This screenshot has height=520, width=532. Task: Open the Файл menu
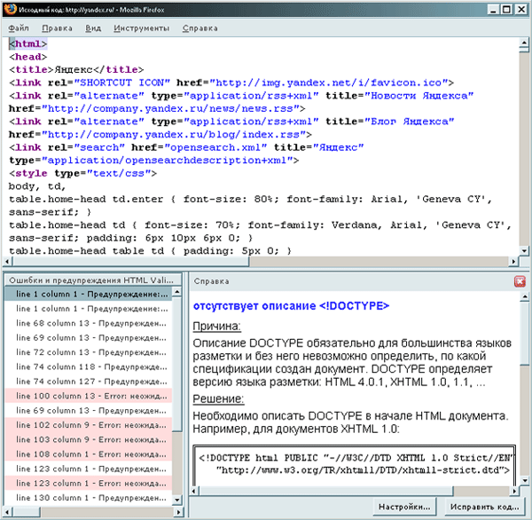[x=19, y=28]
